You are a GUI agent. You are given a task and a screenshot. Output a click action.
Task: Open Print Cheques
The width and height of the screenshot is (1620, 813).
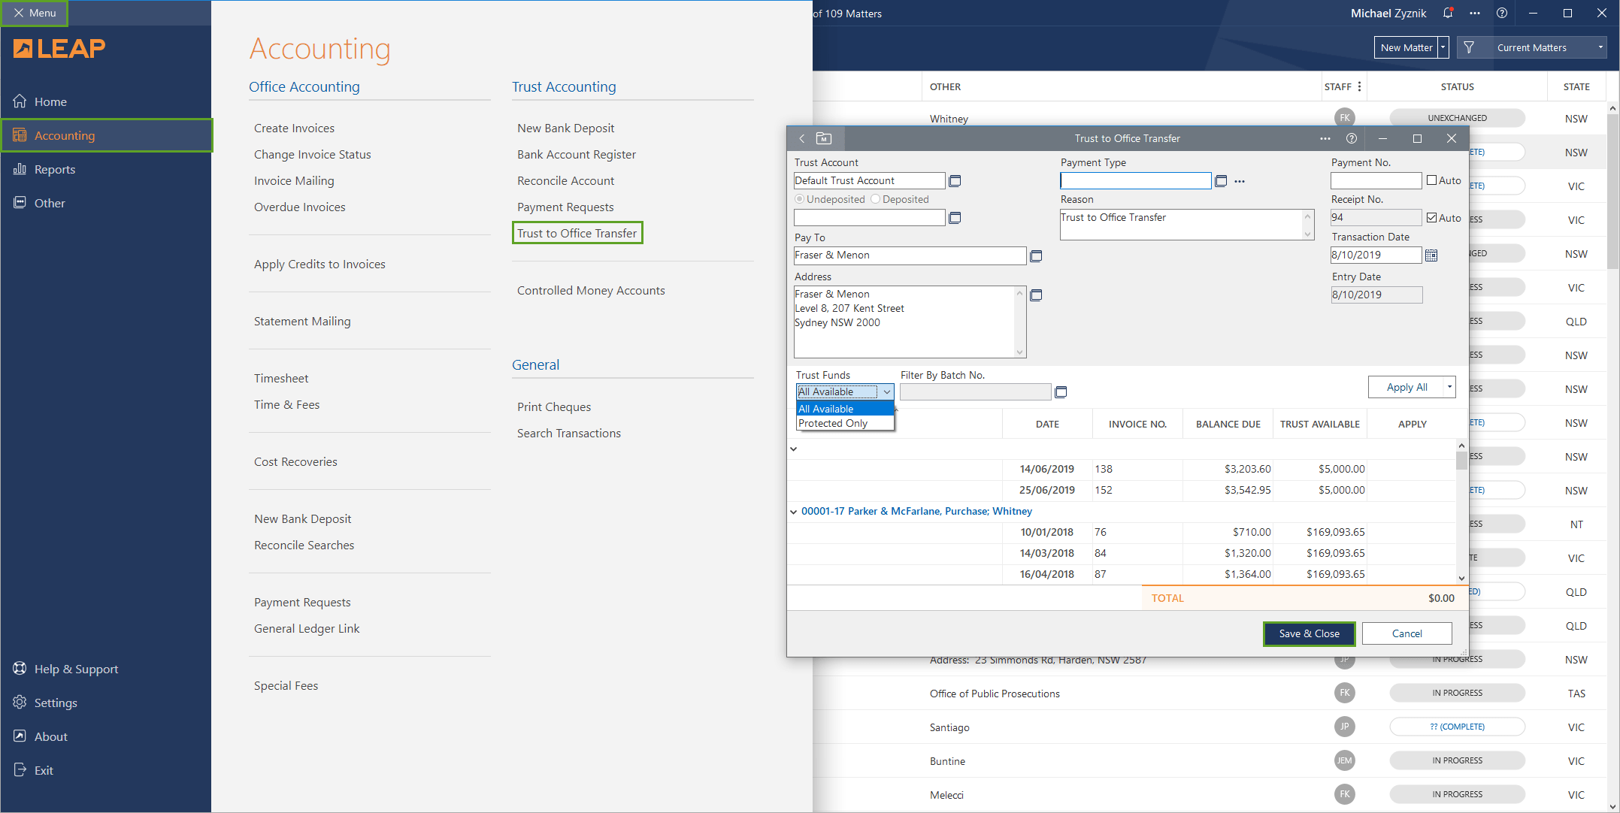553,407
